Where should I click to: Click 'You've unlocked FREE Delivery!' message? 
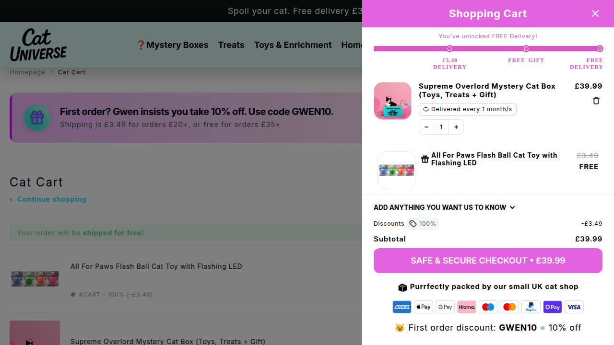[488, 36]
